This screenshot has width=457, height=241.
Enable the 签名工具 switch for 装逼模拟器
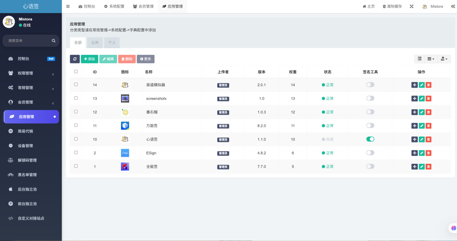pyautogui.click(x=370, y=84)
